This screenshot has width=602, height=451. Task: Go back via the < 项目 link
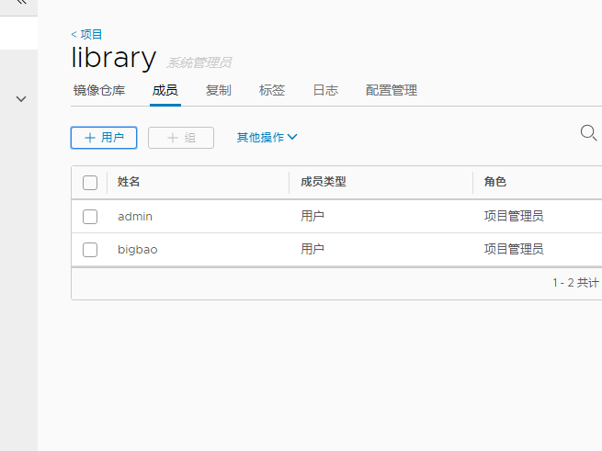pyautogui.click(x=86, y=35)
